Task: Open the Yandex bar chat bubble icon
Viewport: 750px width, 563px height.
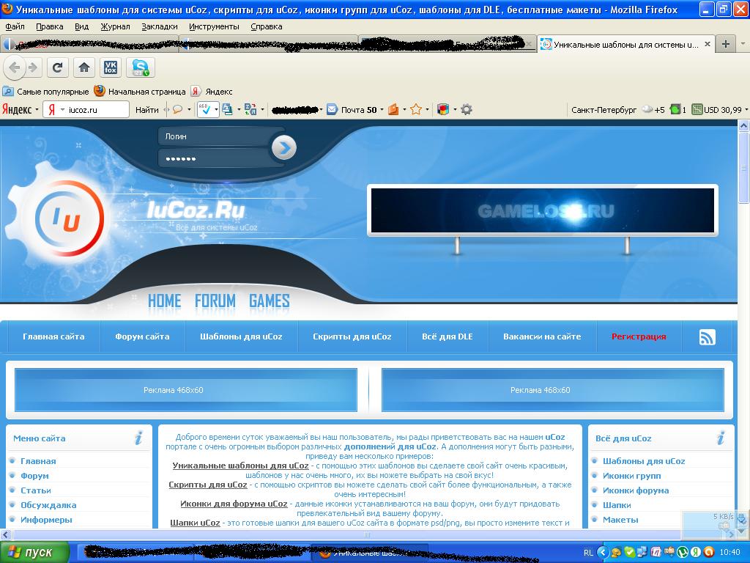Action: pyautogui.click(x=177, y=110)
